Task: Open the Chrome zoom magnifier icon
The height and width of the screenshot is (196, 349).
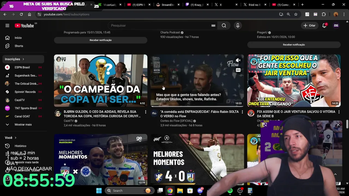Action: click(288, 14)
